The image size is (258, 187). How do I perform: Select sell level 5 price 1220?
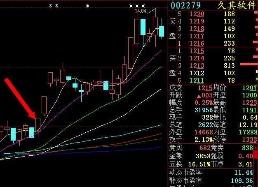[x=197, y=14]
